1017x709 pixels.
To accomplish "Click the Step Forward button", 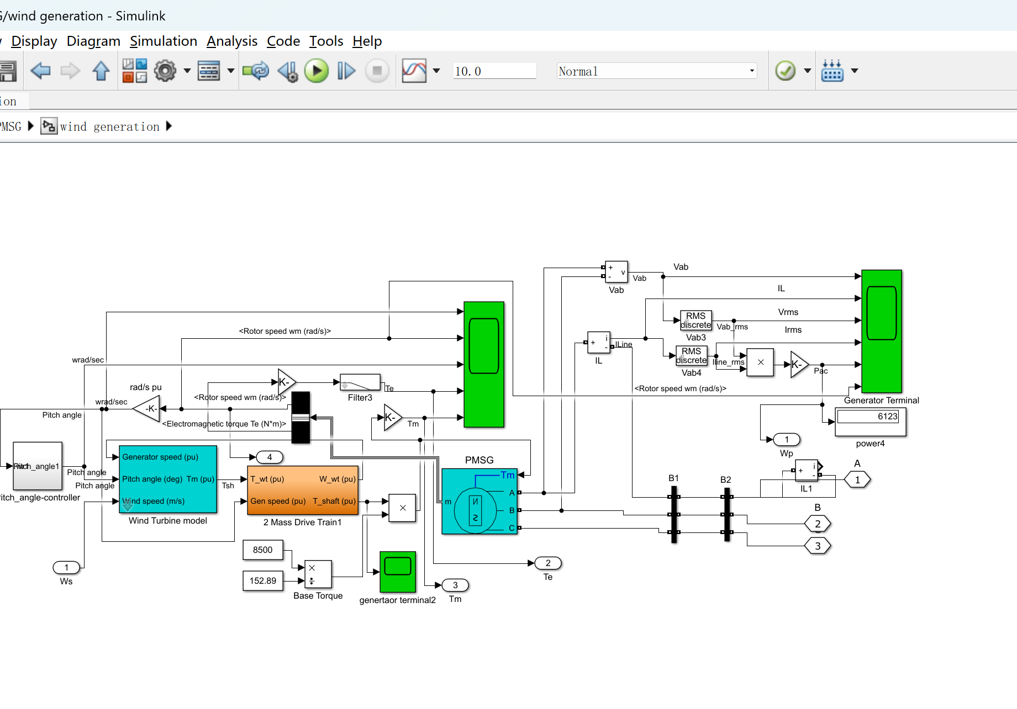I will click(346, 71).
